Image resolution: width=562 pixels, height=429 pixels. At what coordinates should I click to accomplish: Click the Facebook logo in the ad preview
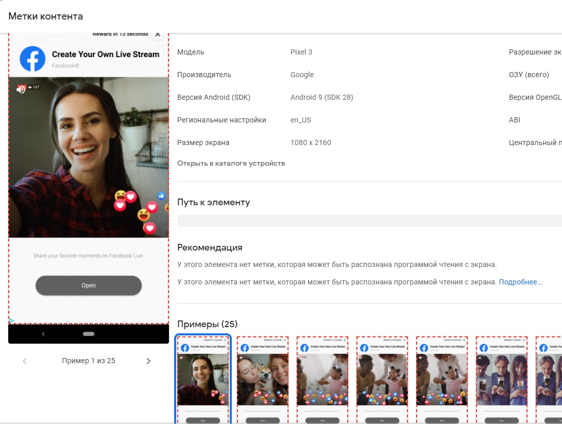coord(32,59)
